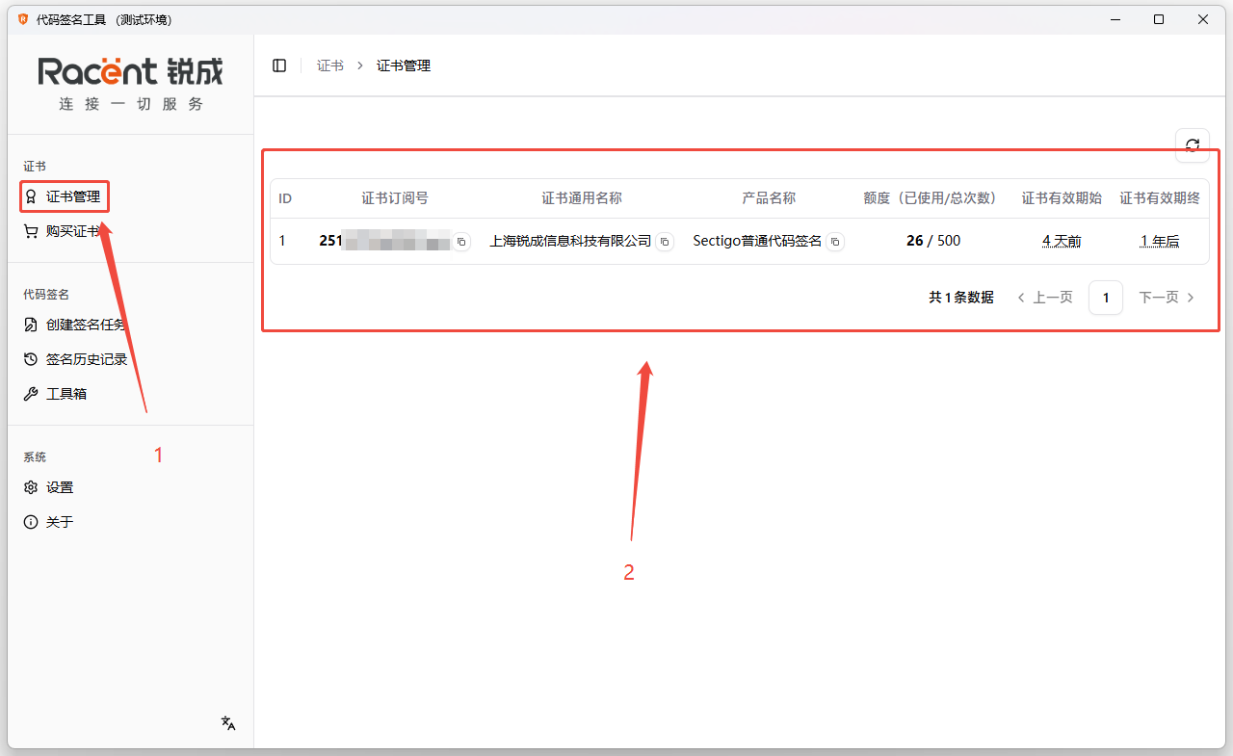This screenshot has height=756, width=1233.
Task: Click the 1 年后 expiry link
Action: pyautogui.click(x=1159, y=241)
